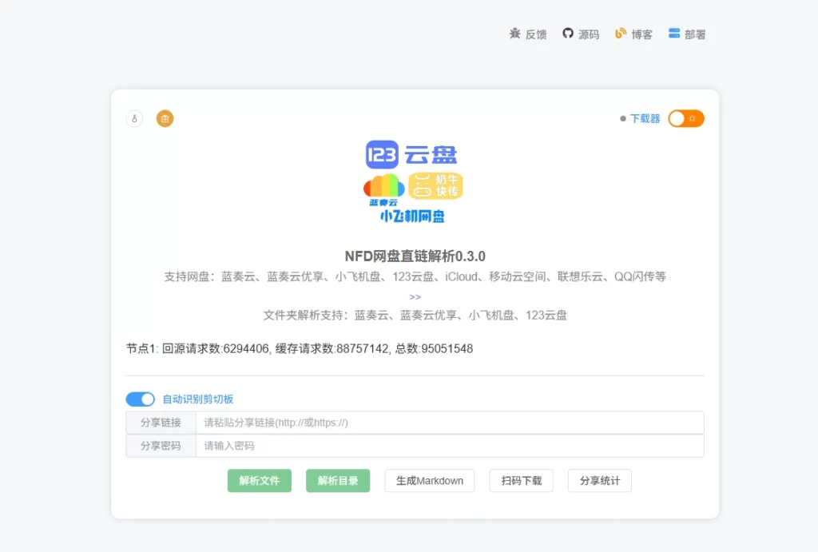Click the 支持网盘 supported disks line

[415, 276]
